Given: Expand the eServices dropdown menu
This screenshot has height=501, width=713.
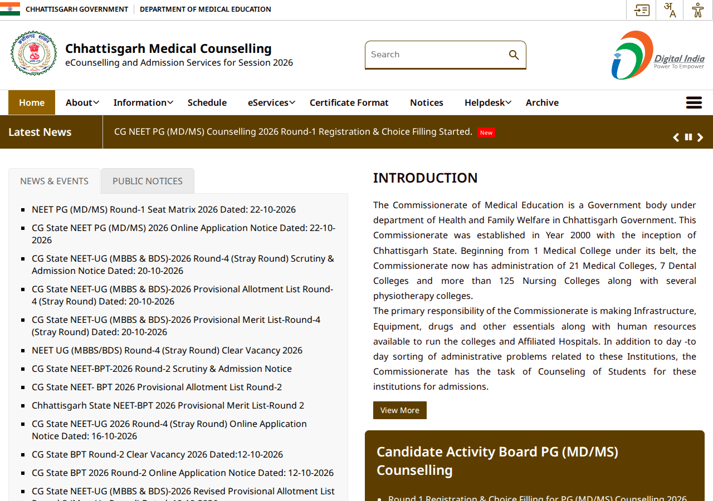Looking at the screenshot, I should coord(271,102).
